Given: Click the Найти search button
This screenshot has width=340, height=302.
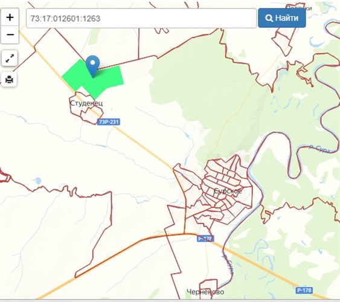Looking at the screenshot, I should 282,18.
